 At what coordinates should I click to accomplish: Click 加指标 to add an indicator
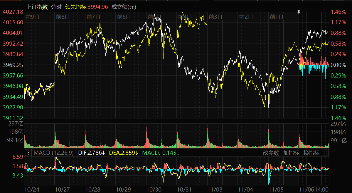(291, 153)
